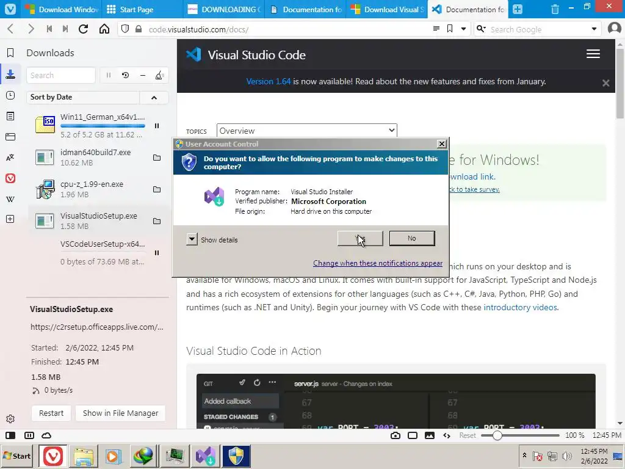Viewport: 625px width, 469px height.
Task: Reload the current page
Action: (83, 29)
